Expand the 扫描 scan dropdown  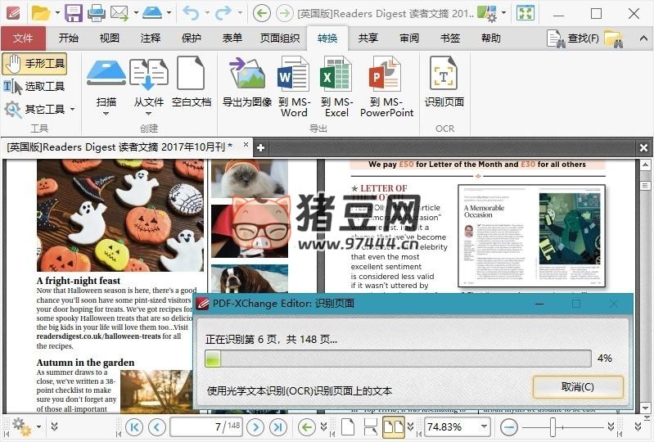106,113
